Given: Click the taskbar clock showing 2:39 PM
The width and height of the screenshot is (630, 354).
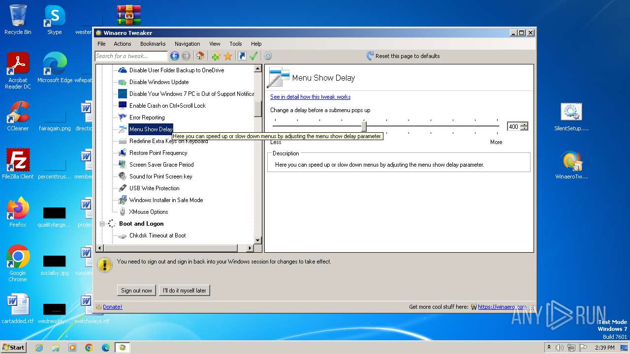Looking at the screenshot, I should (x=604, y=348).
